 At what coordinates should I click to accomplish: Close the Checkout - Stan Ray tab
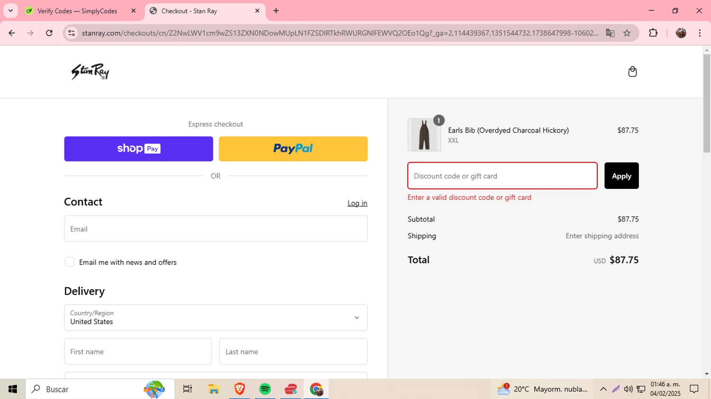[257, 11]
